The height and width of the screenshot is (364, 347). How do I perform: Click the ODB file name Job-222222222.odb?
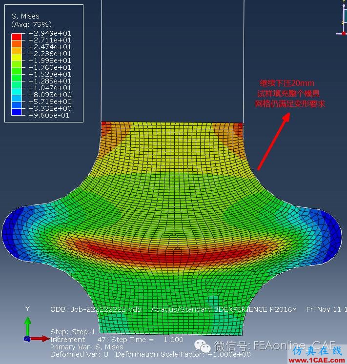96,309
